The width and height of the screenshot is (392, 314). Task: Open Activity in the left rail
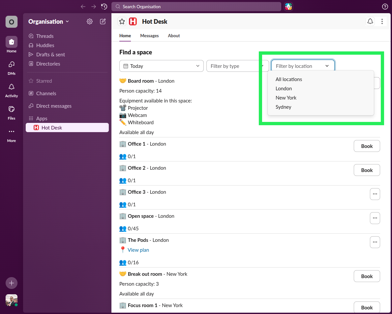click(12, 90)
